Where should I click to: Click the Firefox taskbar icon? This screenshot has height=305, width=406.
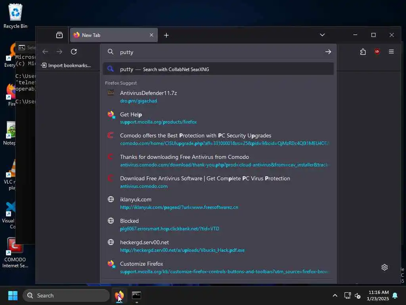pos(119,295)
